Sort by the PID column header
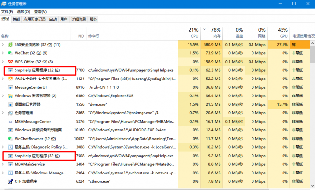315x190 pixels. (x=79, y=33)
